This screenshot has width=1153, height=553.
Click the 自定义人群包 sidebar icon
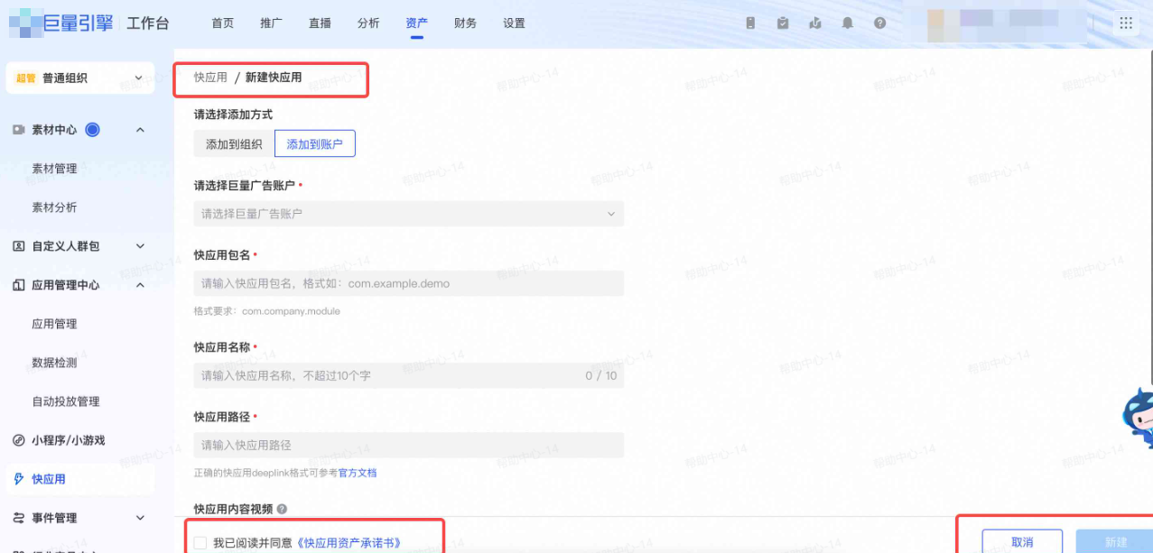pyautogui.click(x=18, y=246)
